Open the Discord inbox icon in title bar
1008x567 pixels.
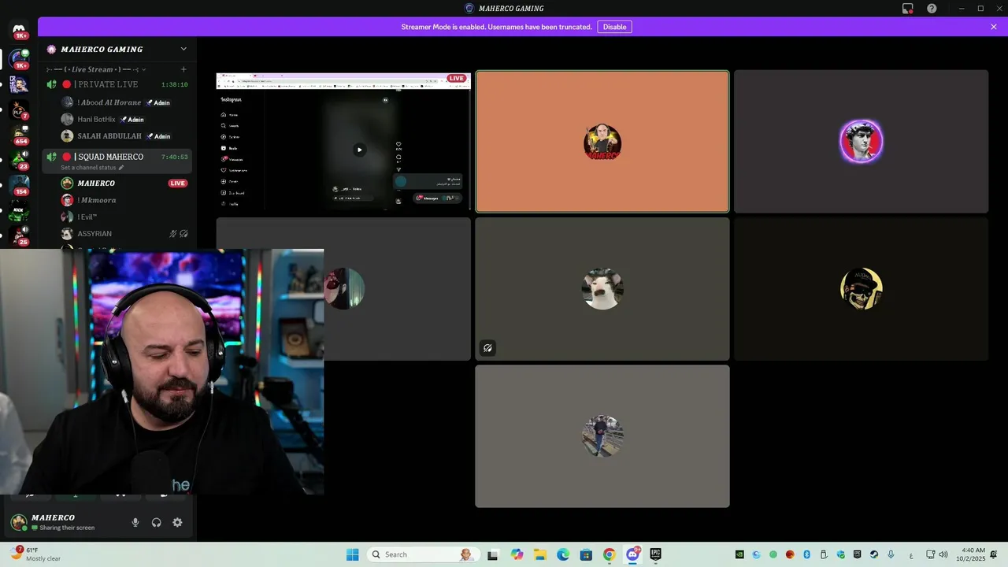click(907, 9)
